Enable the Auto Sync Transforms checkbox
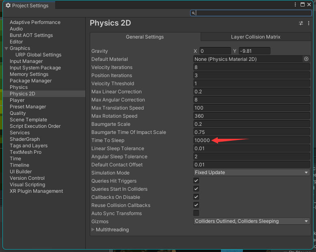The image size is (316, 252). (x=196, y=213)
